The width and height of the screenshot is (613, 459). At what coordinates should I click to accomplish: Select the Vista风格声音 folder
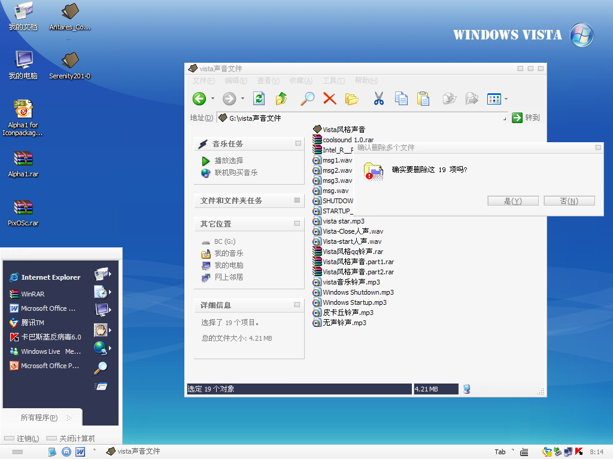coord(339,129)
